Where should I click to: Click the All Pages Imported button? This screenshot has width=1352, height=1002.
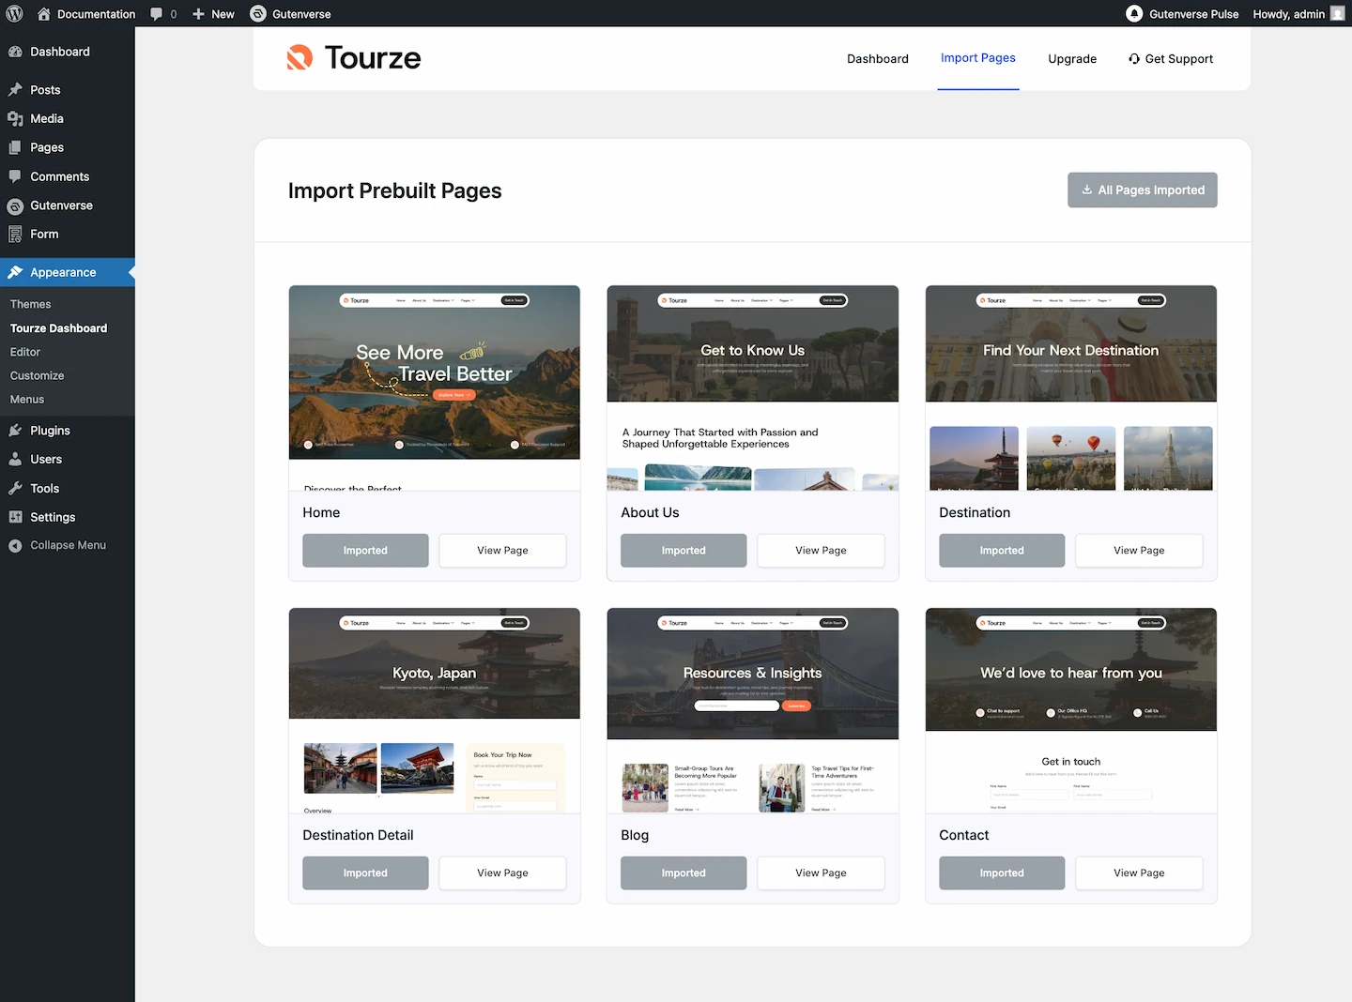coord(1142,190)
